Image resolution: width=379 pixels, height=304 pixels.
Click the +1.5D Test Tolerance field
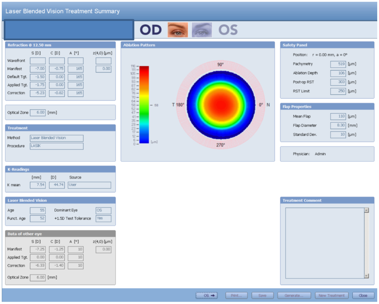pos(103,218)
